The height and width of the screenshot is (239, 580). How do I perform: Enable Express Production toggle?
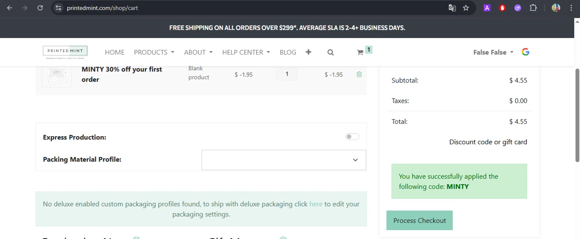click(352, 137)
